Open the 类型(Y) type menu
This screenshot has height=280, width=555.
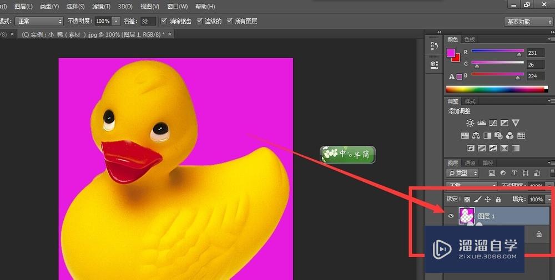click(49, 6)
